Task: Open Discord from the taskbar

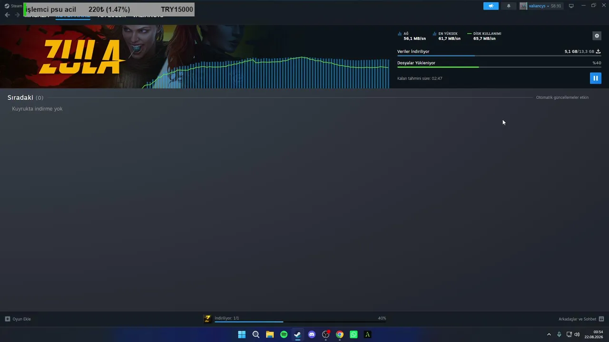Action: [x=312, y=334]
